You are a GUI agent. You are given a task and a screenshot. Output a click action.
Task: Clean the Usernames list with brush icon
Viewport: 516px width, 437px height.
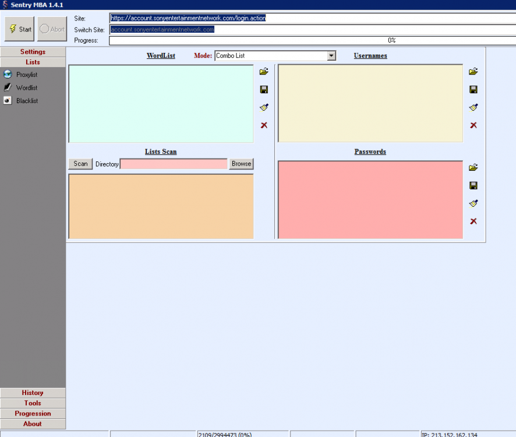[x=473, y=107]
